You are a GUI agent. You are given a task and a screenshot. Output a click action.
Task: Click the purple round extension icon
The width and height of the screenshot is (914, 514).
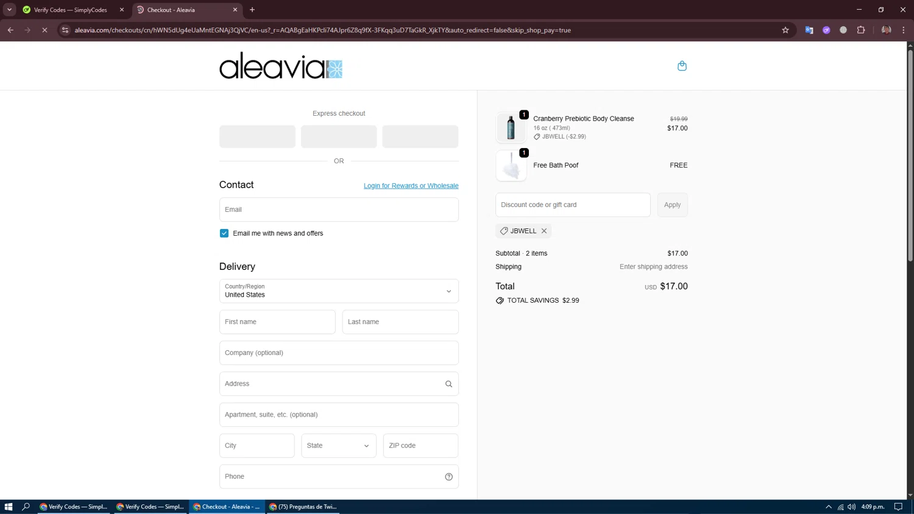click(826, 30)
